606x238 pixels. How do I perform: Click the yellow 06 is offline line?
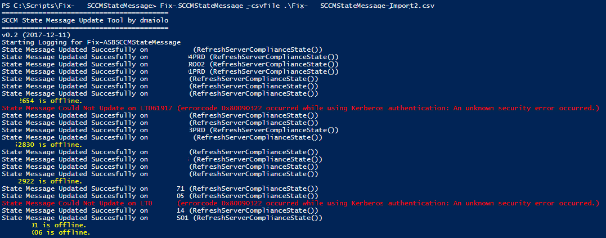click(61, 232)
